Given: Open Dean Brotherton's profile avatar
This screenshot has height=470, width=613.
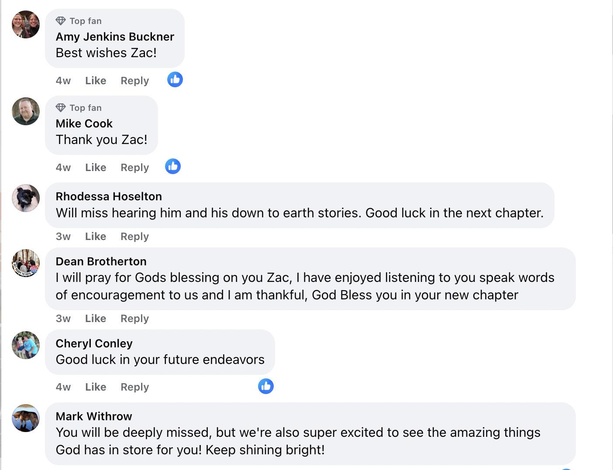Looking at the screenshot, I should coord(26,263).
